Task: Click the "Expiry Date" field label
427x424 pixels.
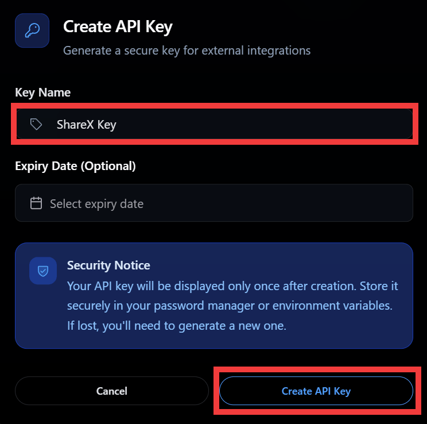Action: [x=46, y=167]
